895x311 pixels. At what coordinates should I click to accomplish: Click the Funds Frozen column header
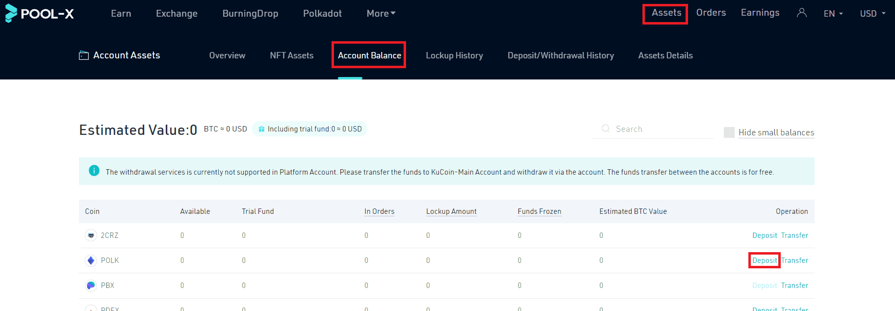point(539,211)
